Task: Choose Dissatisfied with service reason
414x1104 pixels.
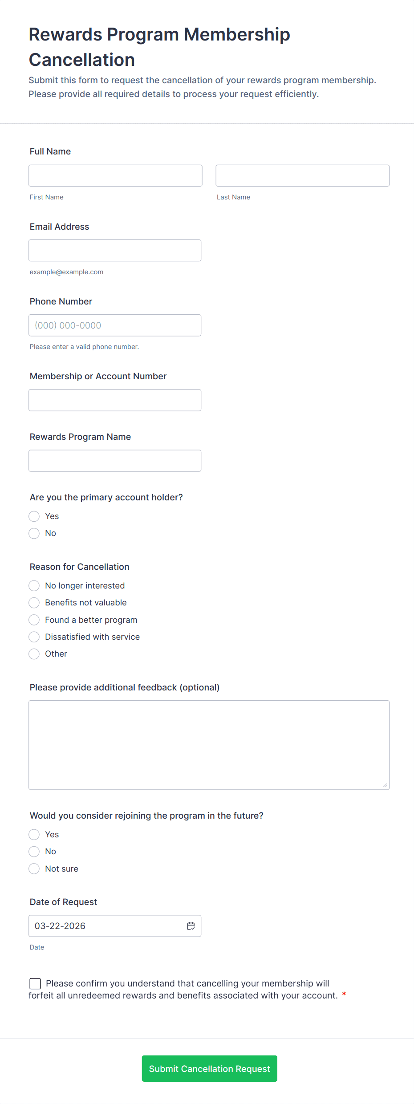Action: tap(34, 637)
